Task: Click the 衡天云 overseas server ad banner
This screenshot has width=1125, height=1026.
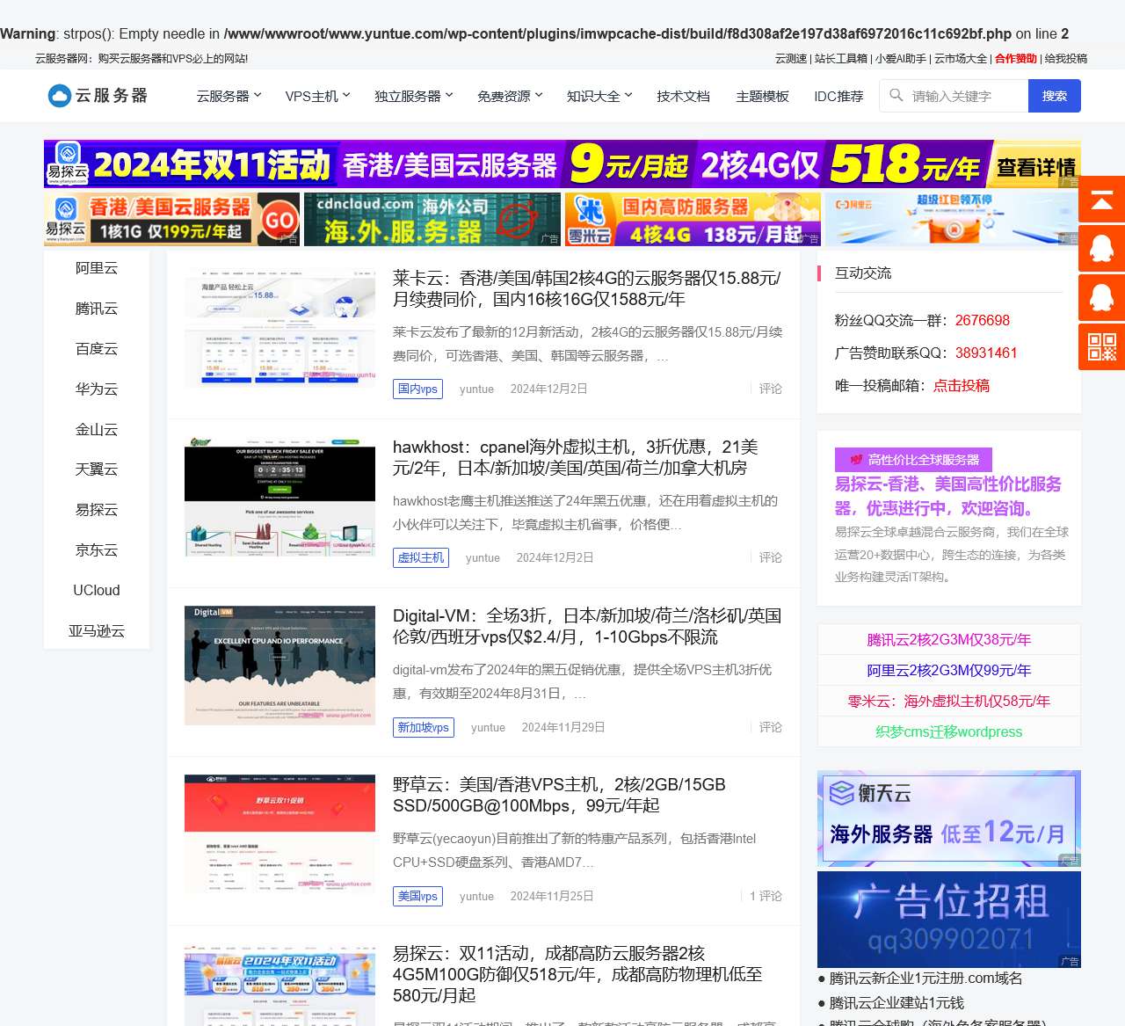Action: pyautogui.click(x=948, y=819)
